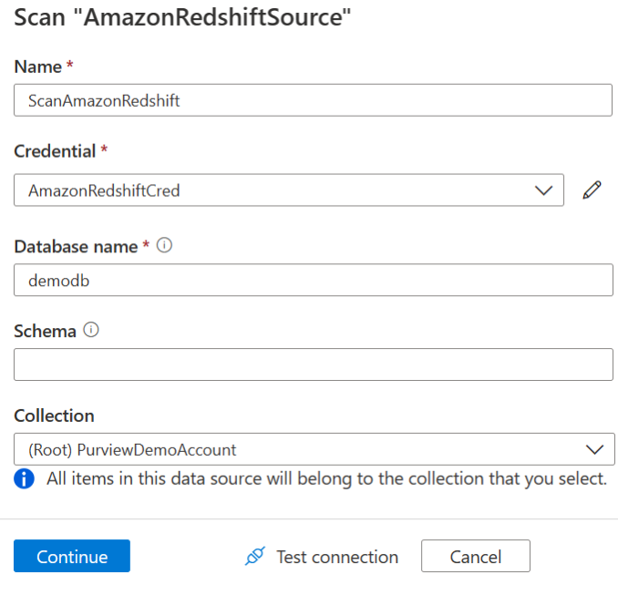Click the Database name label text
Screen dimensions: 618x595
coord(76,247)
